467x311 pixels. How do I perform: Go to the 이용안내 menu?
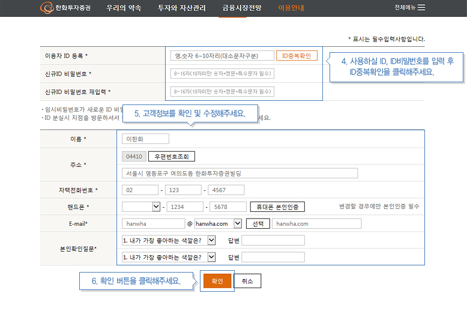[x=292, y=8]
